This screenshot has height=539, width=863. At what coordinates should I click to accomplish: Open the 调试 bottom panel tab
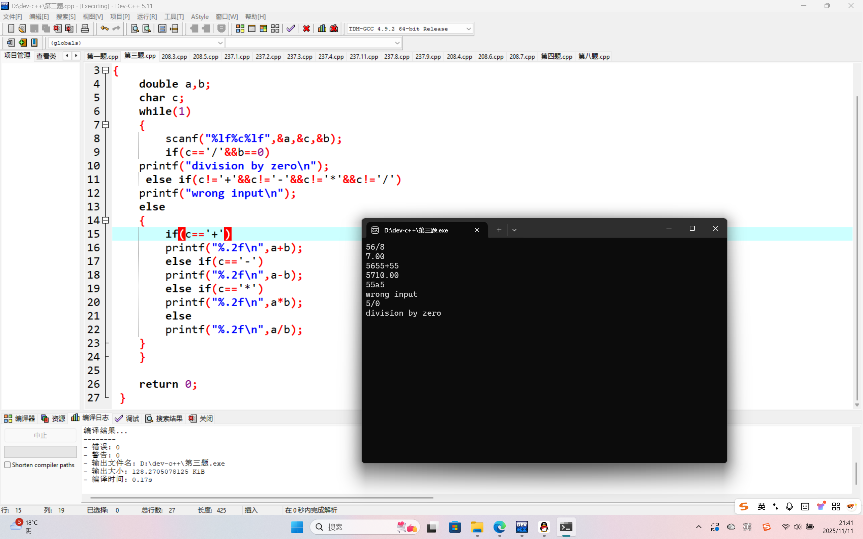point(127,418)
